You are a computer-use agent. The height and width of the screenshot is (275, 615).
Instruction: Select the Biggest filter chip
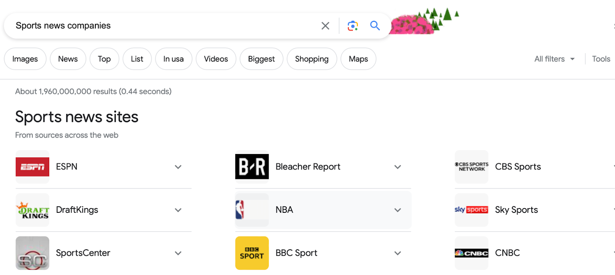pyautogui.click(x=261, y=59)
